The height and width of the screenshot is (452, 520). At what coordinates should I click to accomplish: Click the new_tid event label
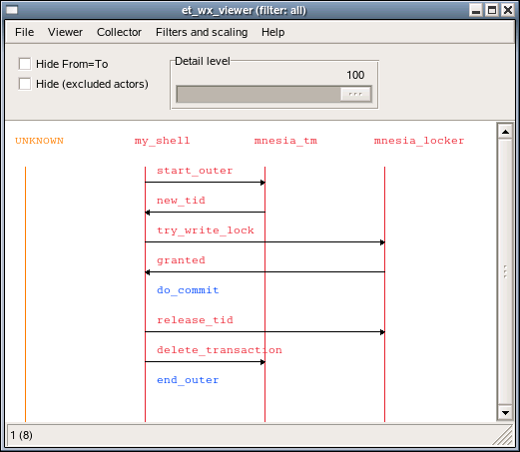coord(181,201)
